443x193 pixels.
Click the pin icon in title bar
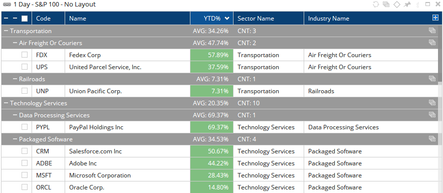click(407, 4)
